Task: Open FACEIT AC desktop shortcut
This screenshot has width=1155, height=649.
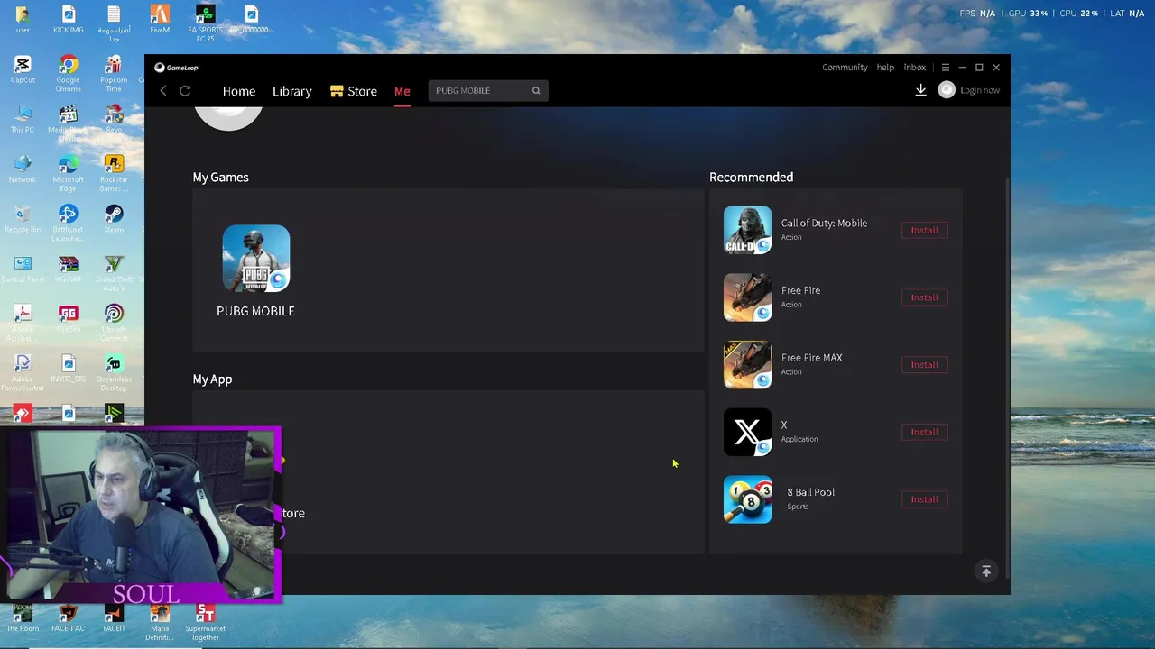Action: point(68,617)
